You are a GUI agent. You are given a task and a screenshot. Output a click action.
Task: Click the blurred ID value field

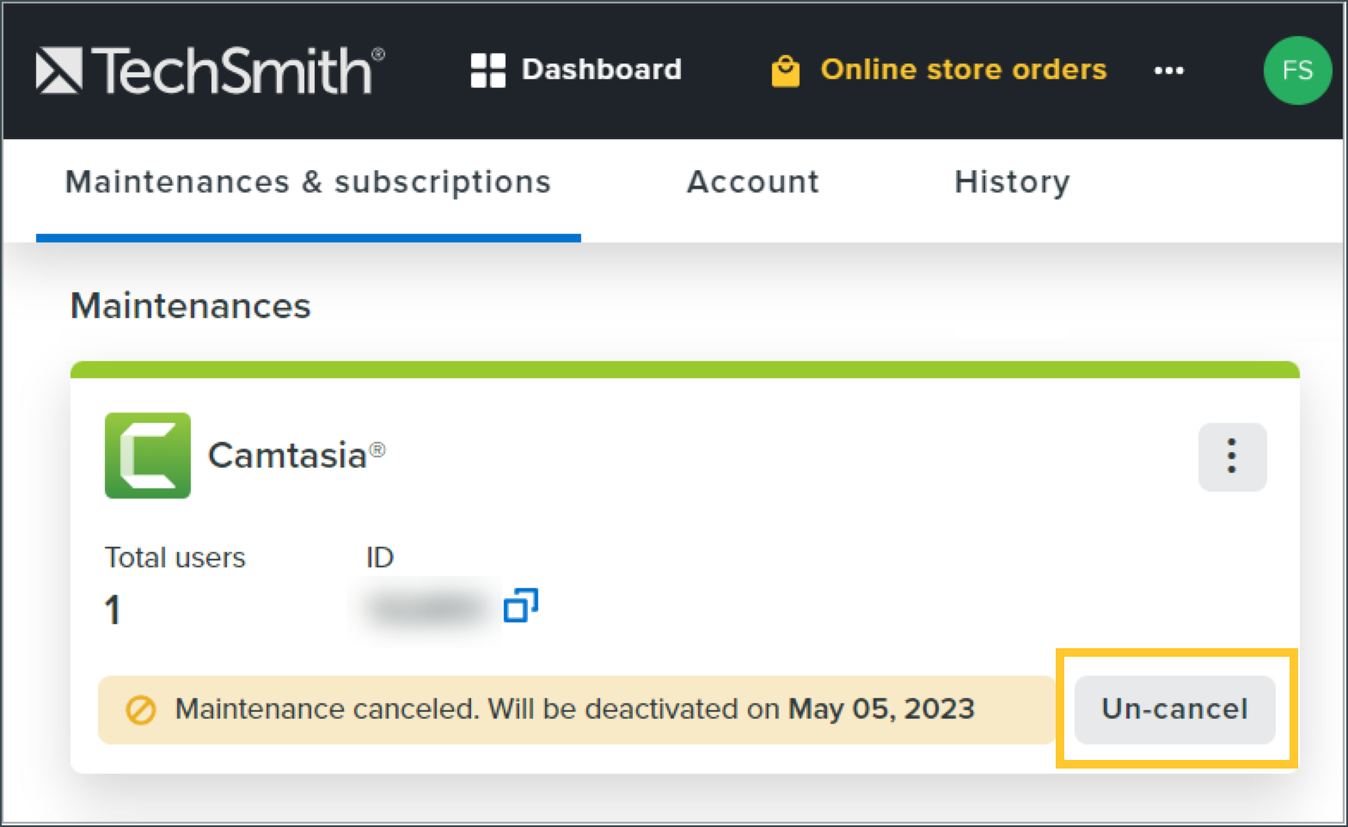[x=423, y=606]
